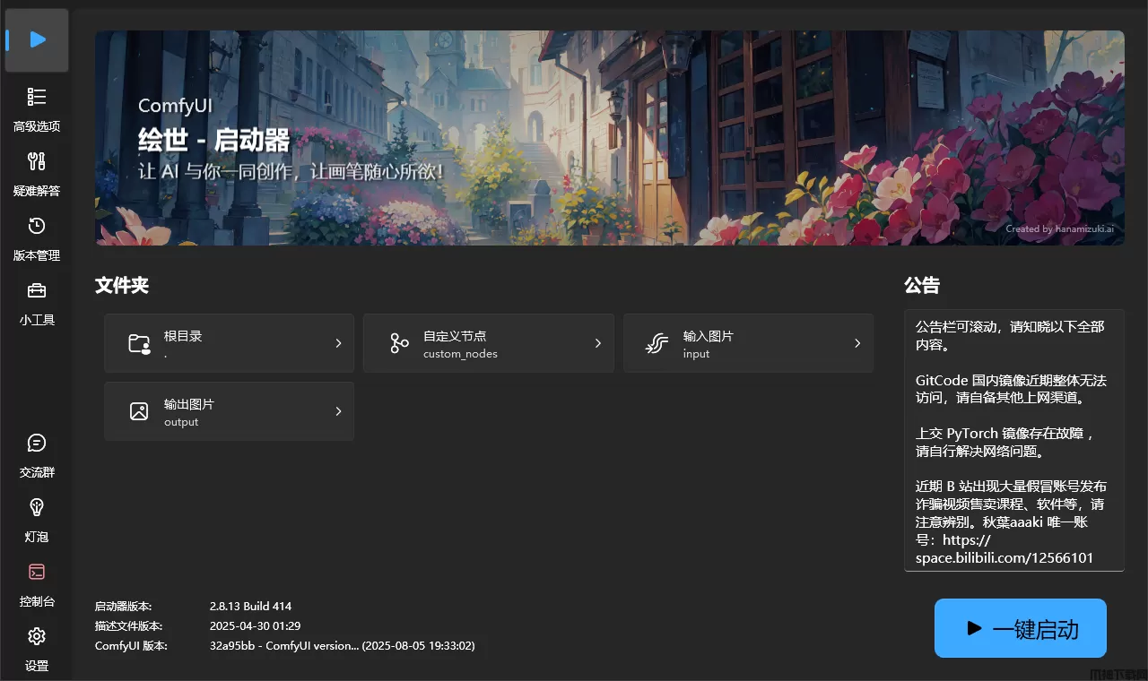The height and width of the screenshot is (681, 1148).
Task: Switch to 版本管理 label in sidebar
Action: (37, 255)
